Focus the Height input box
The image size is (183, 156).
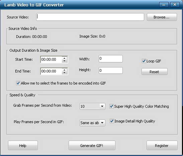[111, 70]
